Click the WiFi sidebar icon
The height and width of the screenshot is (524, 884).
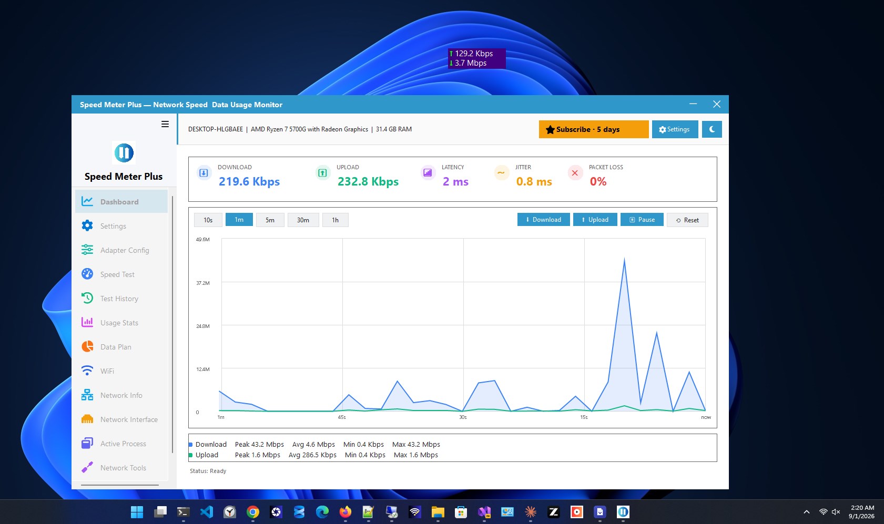(x=87, y=371)
